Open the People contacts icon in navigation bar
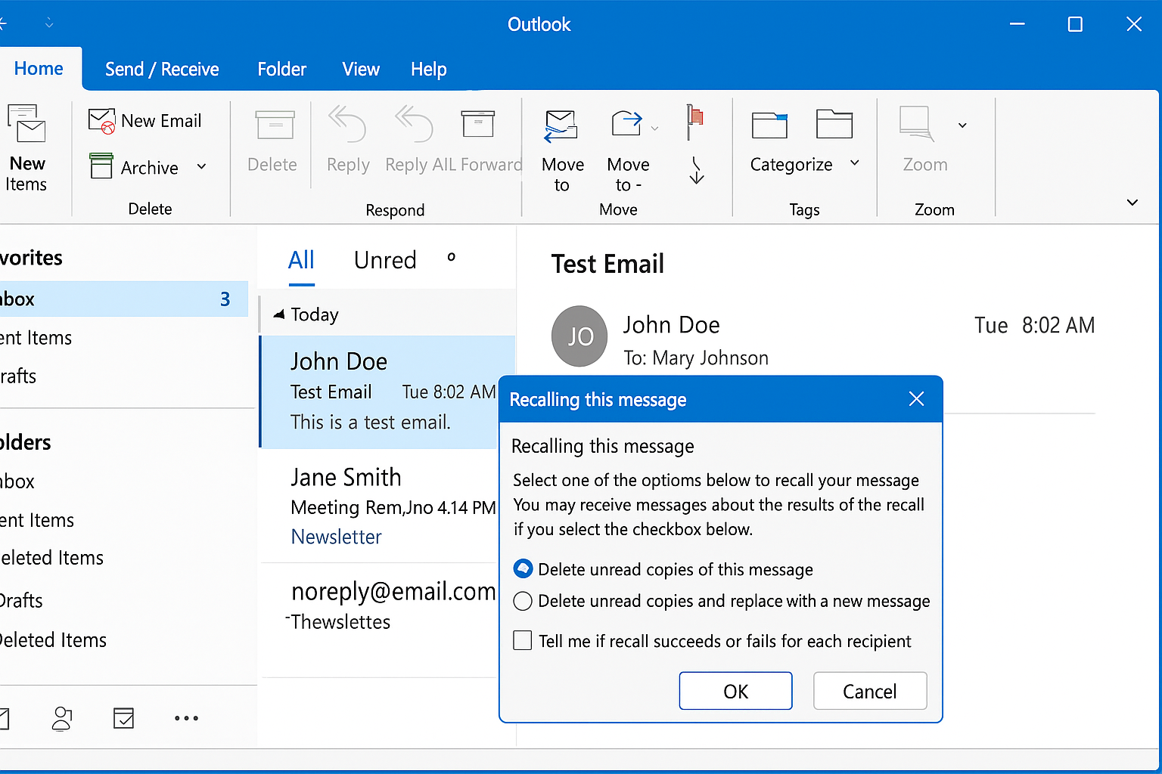 tap(62, 719)
